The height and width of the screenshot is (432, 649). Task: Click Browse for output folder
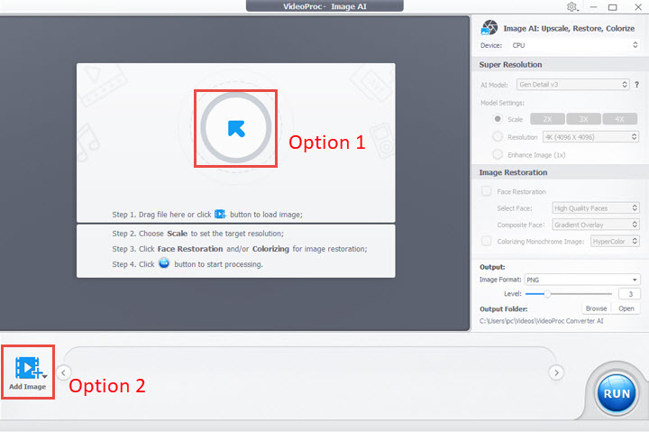pyautogui.click(x=596, y=308)
